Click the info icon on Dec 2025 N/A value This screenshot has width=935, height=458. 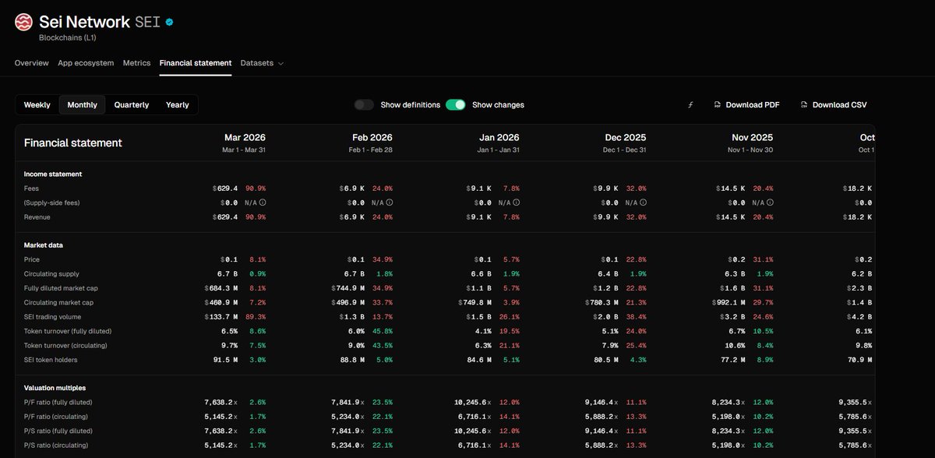[645, 203]
